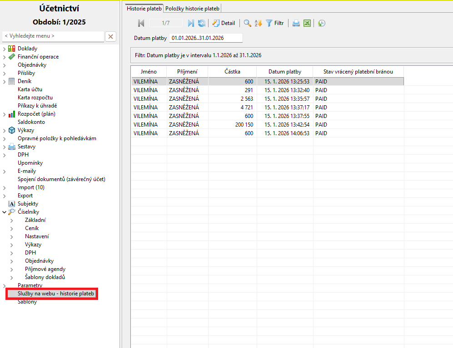The height and width of the screenshot is (348, 453).
Task: Open the magnifier search tool
Action: point(247,23)
